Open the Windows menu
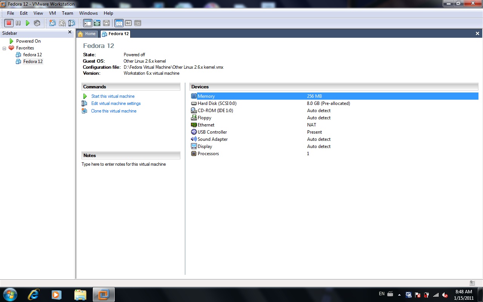483x302 pixels. click(88, 13)
